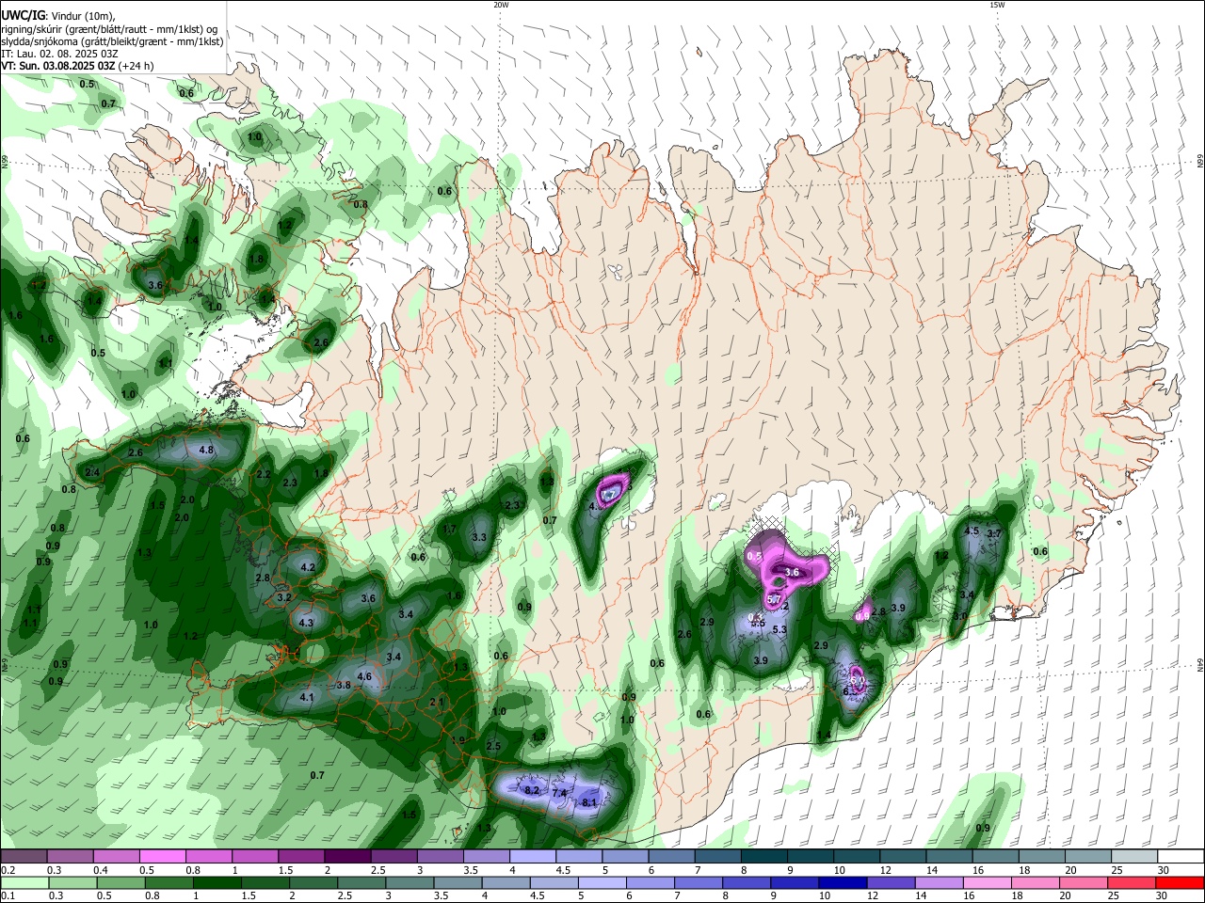Click the '0.1' label under the rain legend

pos(7,895)
